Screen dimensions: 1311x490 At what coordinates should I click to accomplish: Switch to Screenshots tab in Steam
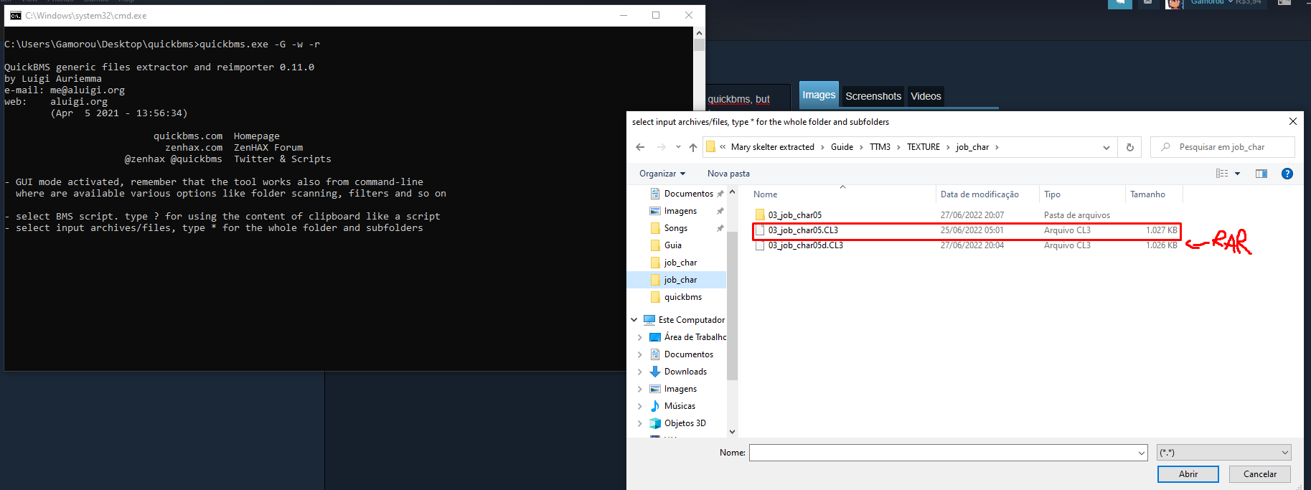(873, 96)
